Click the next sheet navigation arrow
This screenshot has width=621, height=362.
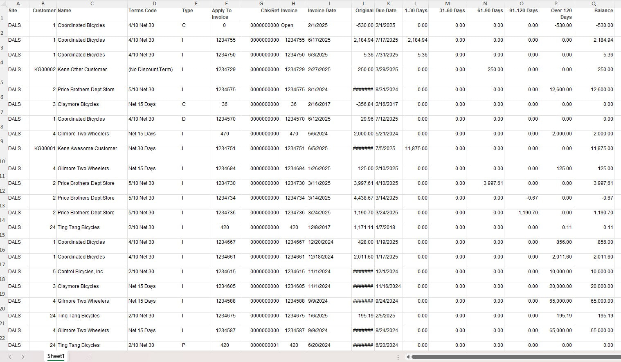pos(23,357)
